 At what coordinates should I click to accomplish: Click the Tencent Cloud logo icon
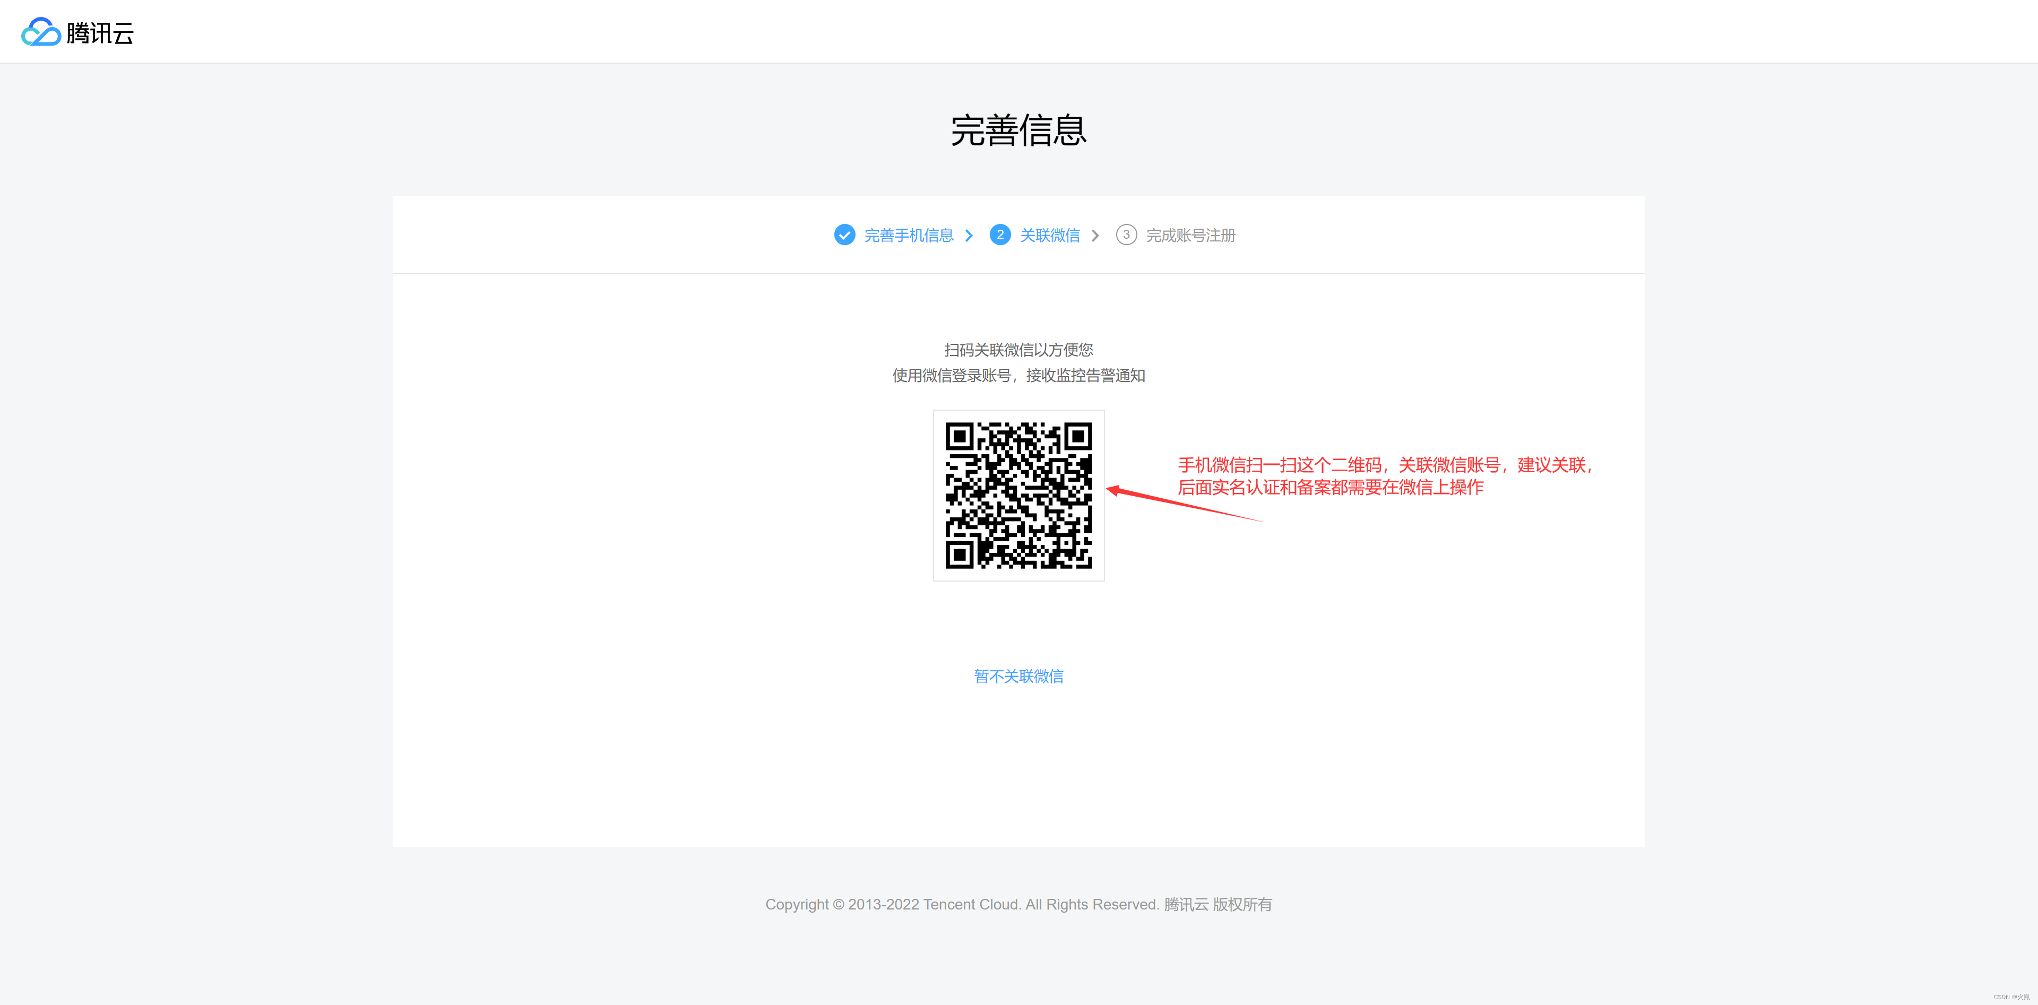41,32
